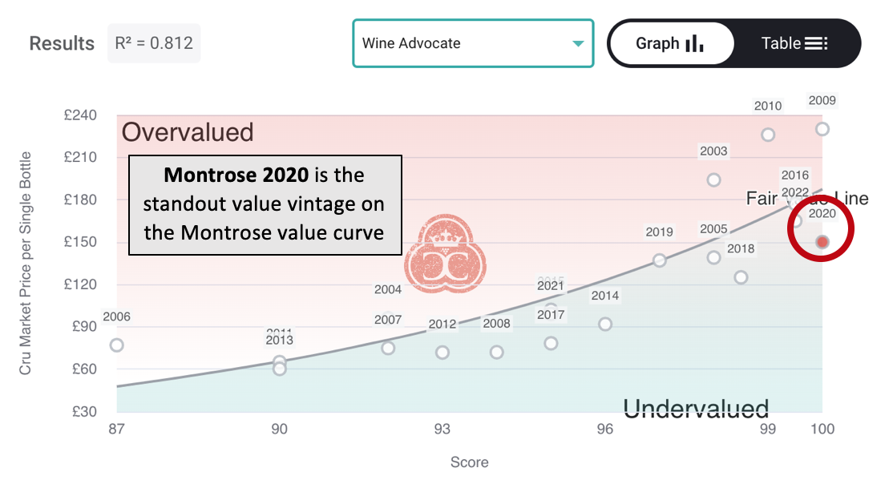Click the R² = 0.812 badge
893x492 pixels.
pyautogui.click(x=154, y=43)
